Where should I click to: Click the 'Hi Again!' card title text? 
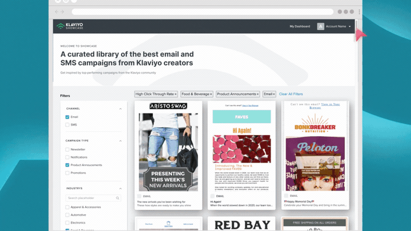click(x=216, y=202)
